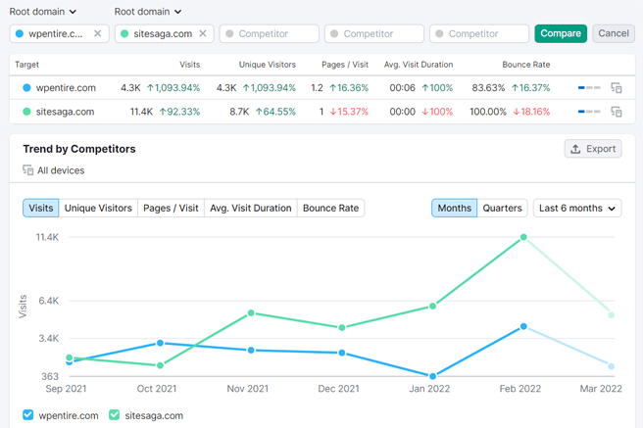This screenshot has height=428, width=643.
Task: Click wpentire.com Mar 2022 faded data point
Action: pyautogui.click(x=611, y=366)
